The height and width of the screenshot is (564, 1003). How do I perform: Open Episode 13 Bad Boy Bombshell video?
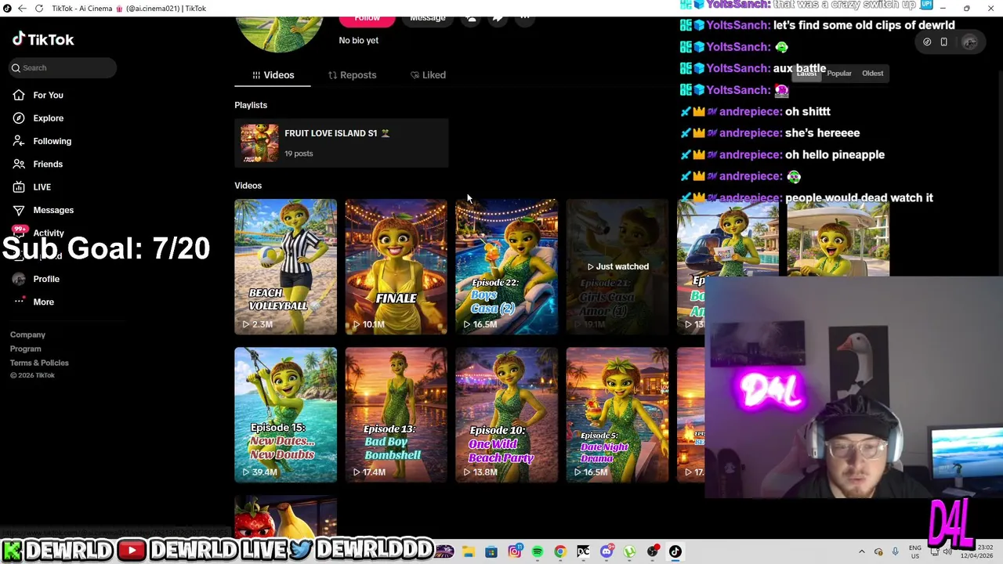(x=396, y=414)
